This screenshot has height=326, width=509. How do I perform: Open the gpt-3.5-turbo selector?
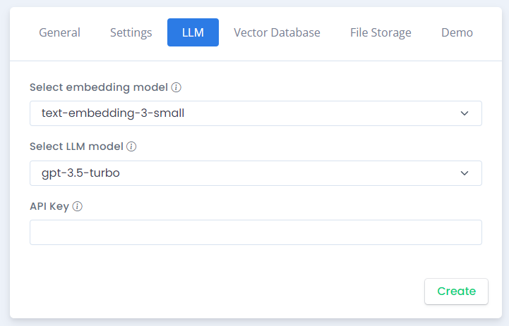click(256, 173)
